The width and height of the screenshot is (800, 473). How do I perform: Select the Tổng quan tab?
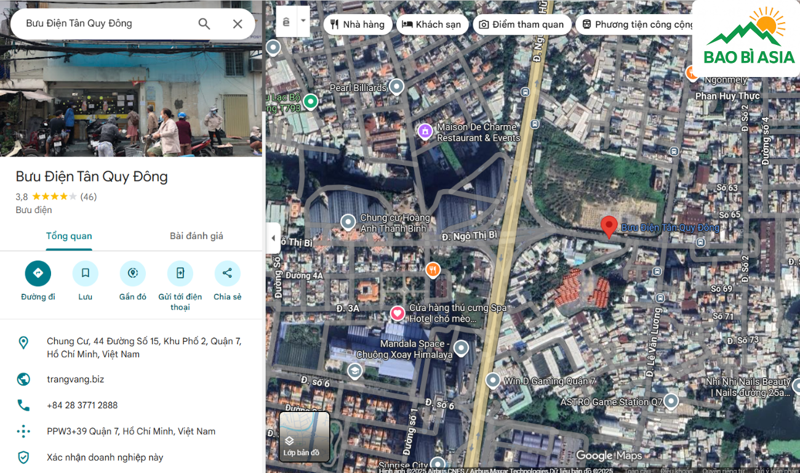[x=69, y=236]
